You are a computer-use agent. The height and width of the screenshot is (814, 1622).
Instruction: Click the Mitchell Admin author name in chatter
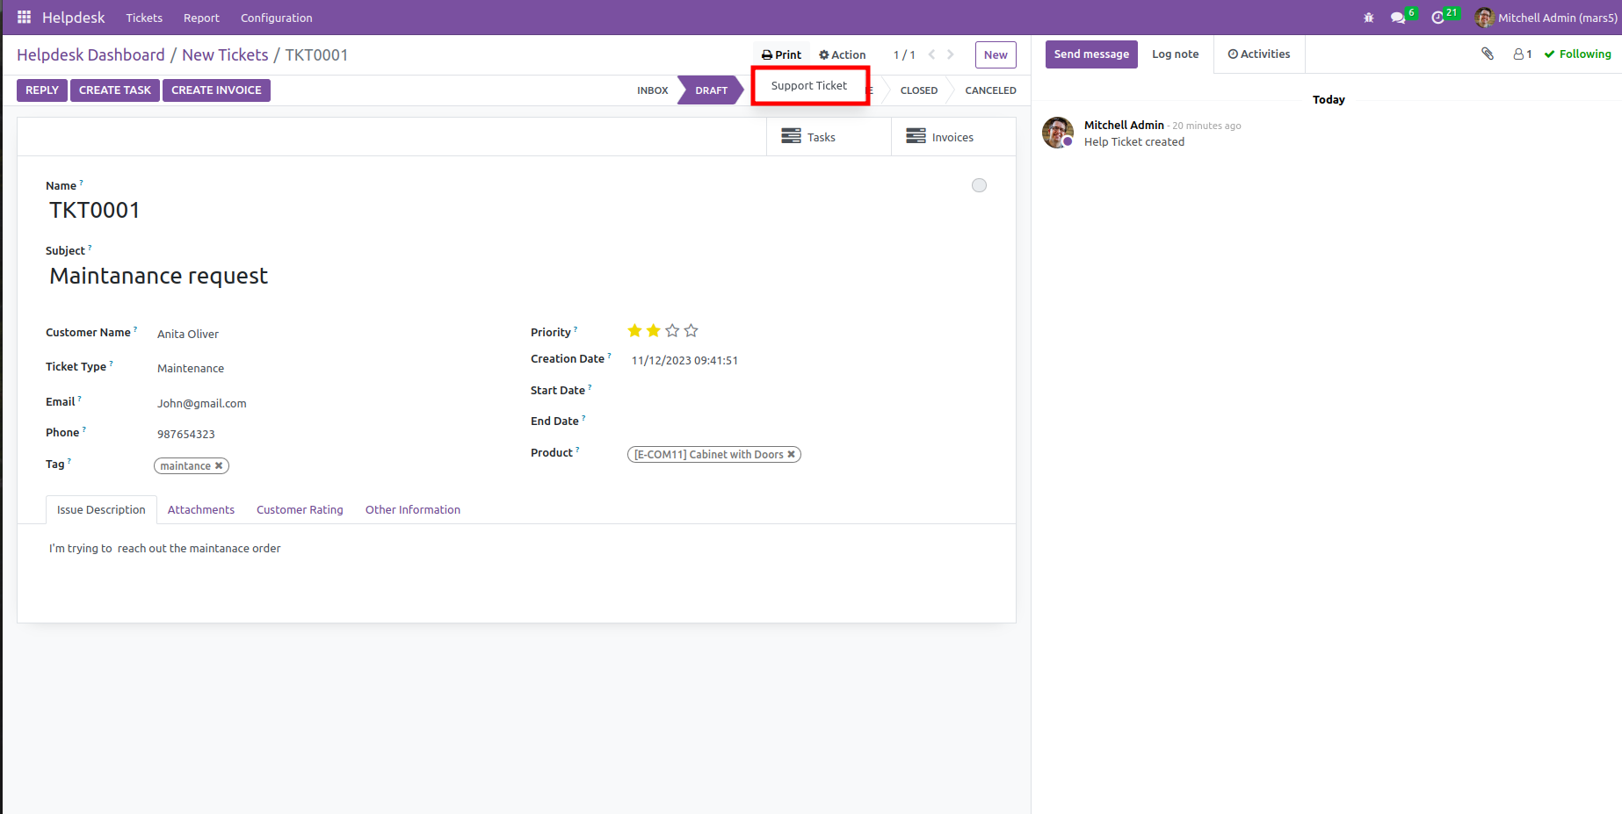[1124, 126]
